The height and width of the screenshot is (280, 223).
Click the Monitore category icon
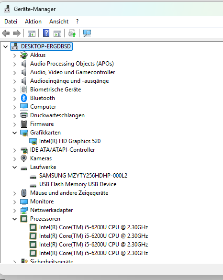pos(24,202)
